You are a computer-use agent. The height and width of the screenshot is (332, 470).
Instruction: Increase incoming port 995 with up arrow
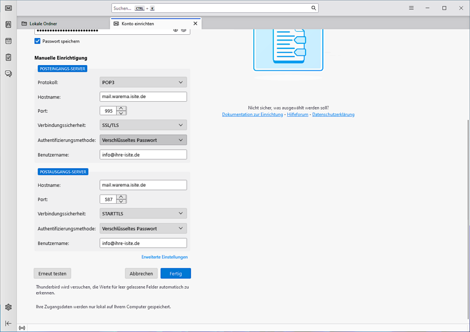tap(121, 109)
